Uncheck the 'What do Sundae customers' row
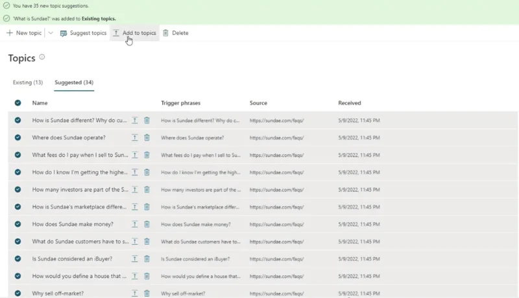The width and height of the screenshot is (519, 298). (x=18, y=242)
